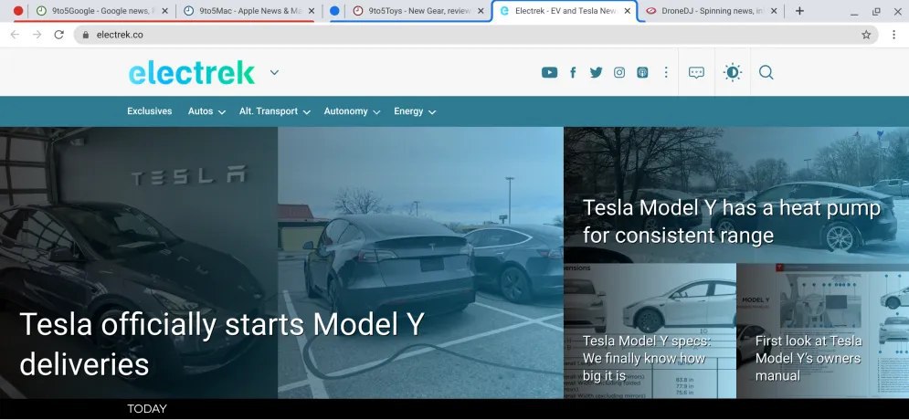Focus the address bar showing electrek.co
The image size is (909, 420).
pyautogui.click(x=476, y=35)
